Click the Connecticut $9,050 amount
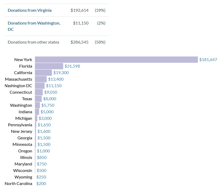Image resolution: width=221 pixels, height=191 pixels. [x=50, y=92]
